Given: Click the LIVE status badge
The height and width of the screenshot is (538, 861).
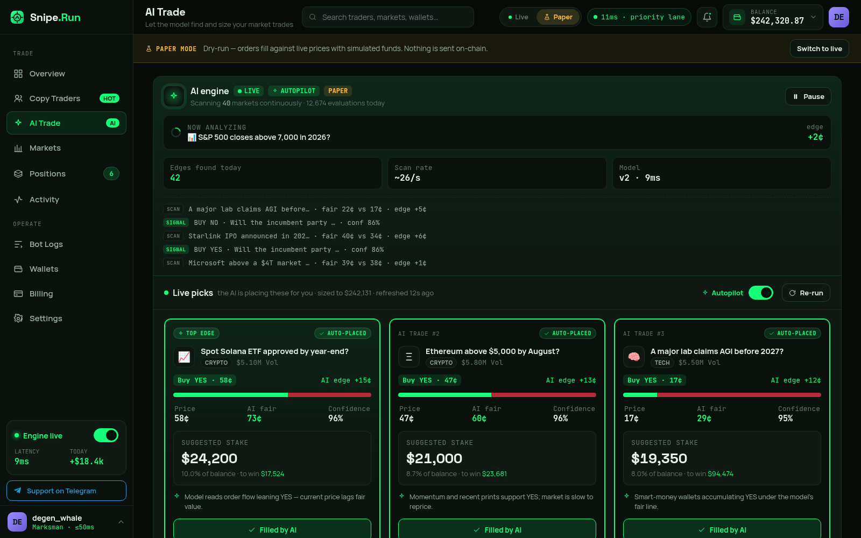Looking at the screenshot, I should (249, 91).
